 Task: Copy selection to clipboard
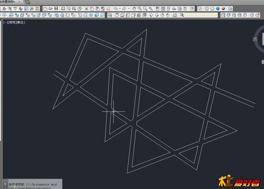92,8
